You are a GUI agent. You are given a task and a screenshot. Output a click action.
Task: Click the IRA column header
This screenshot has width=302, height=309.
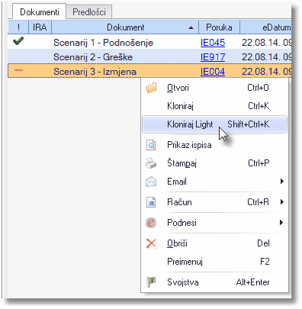(40, 27)
